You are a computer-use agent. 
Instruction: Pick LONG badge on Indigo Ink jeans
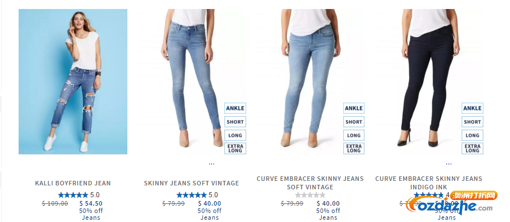pyautogui.click(x=472, y=135)
